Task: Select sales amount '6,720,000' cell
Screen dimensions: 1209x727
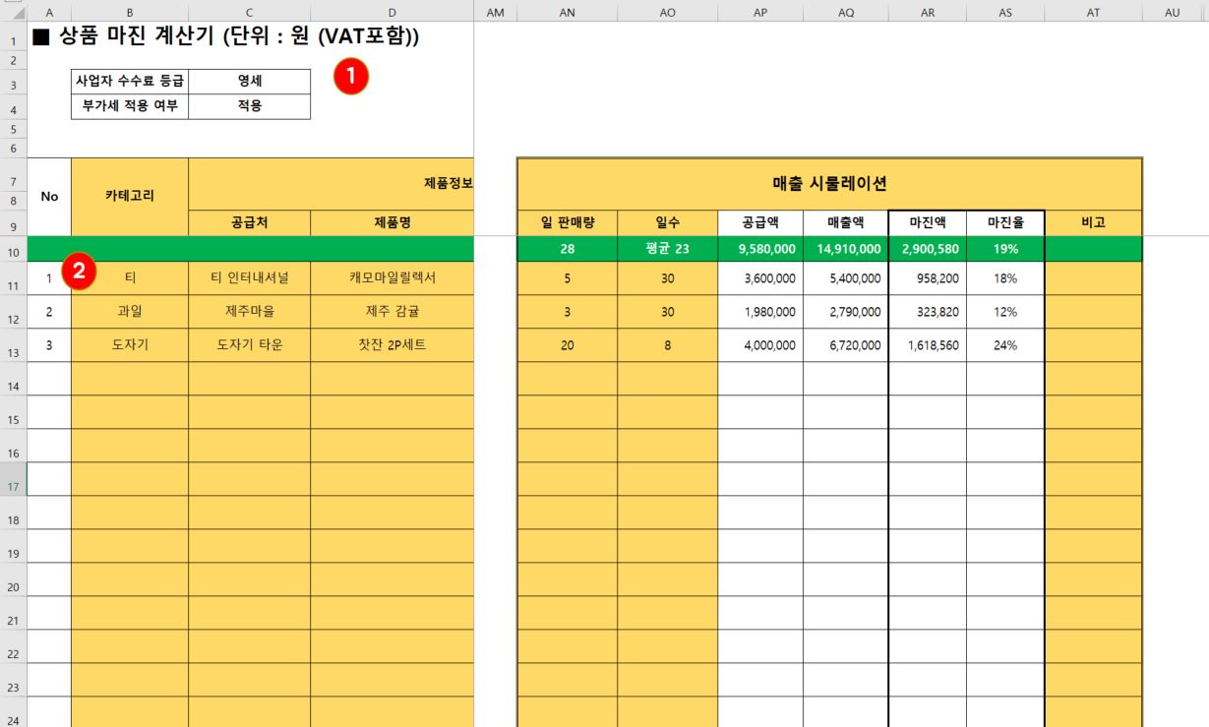Action: (846, 345)
